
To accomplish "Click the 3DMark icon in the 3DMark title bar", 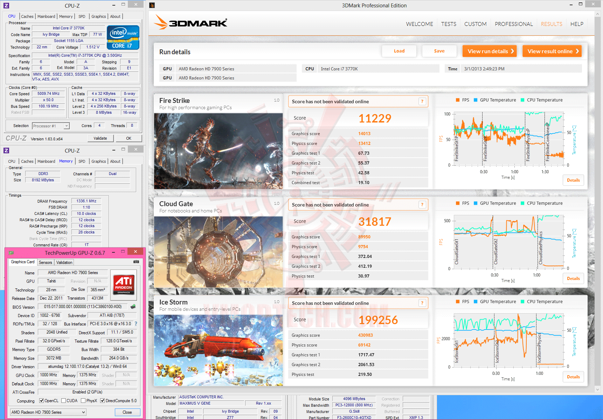I will click(152, 5).
